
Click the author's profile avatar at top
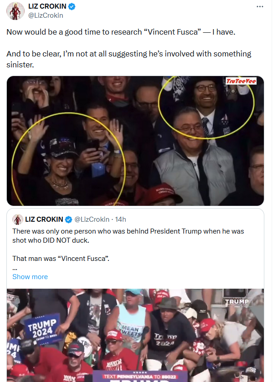[15, 11]
